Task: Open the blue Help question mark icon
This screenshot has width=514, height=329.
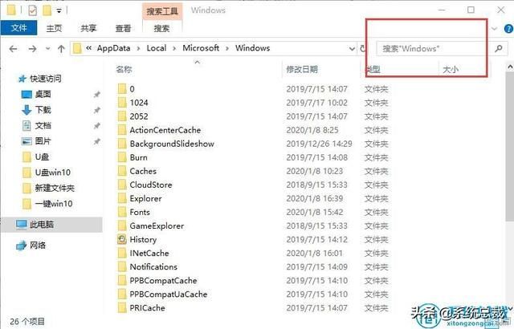Action: pyautogui.click(x=508, y=29)
